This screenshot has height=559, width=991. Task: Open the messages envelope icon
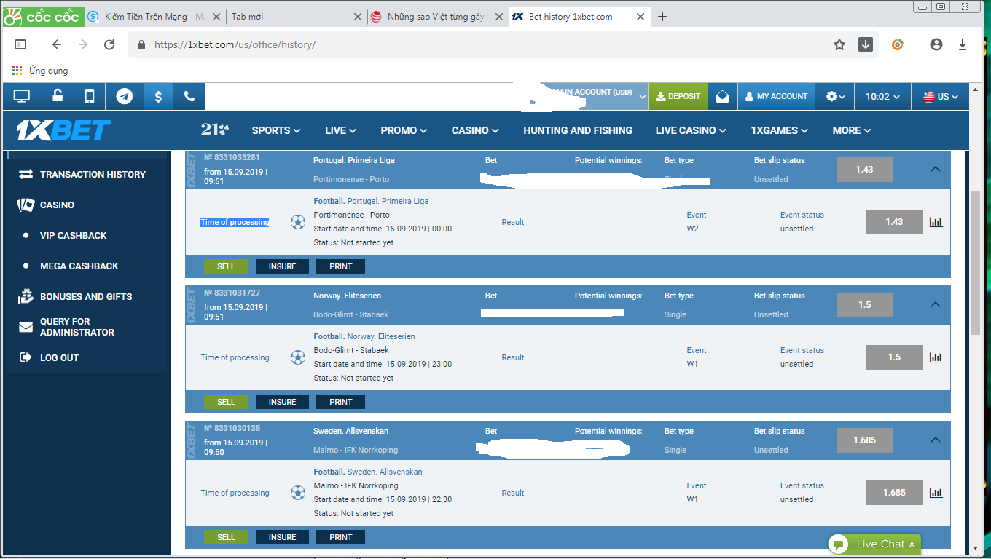[722, 96]
